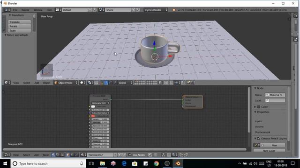Open the Select menu in 3D viewport header
The height and width of the screenshot is (168, 300).
tap(27, 83)
